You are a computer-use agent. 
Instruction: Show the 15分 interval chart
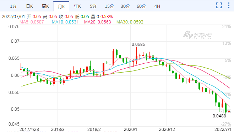tap(109, 6)
